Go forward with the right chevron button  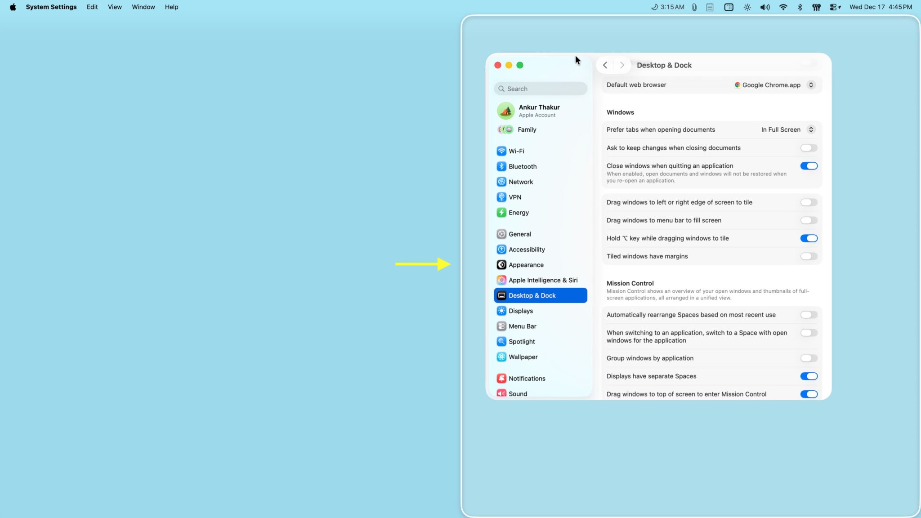pyautogui.click(x=621, y=65)
